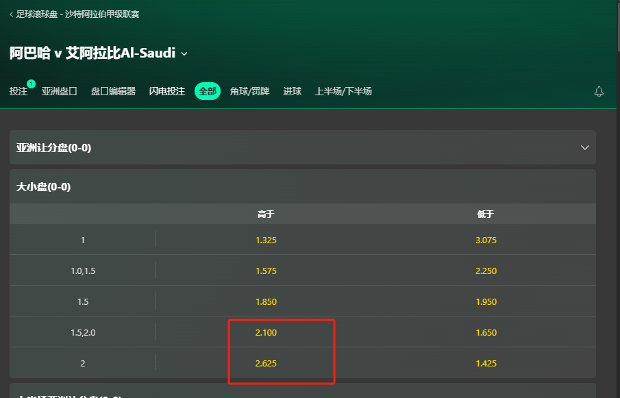Bet on over 1 at odds 1.325

[x=266, y=240]
